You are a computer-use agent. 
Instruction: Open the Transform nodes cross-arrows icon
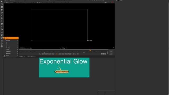click(2, 21)
